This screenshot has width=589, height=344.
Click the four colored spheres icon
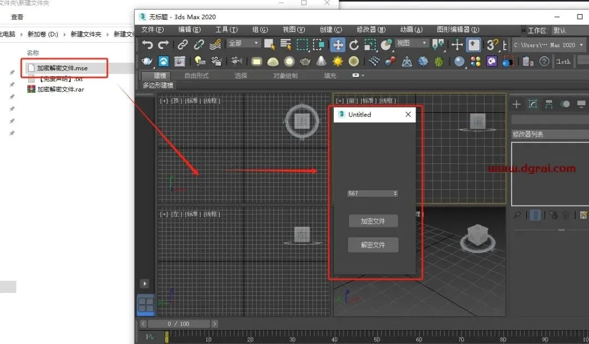pos(476,61)
